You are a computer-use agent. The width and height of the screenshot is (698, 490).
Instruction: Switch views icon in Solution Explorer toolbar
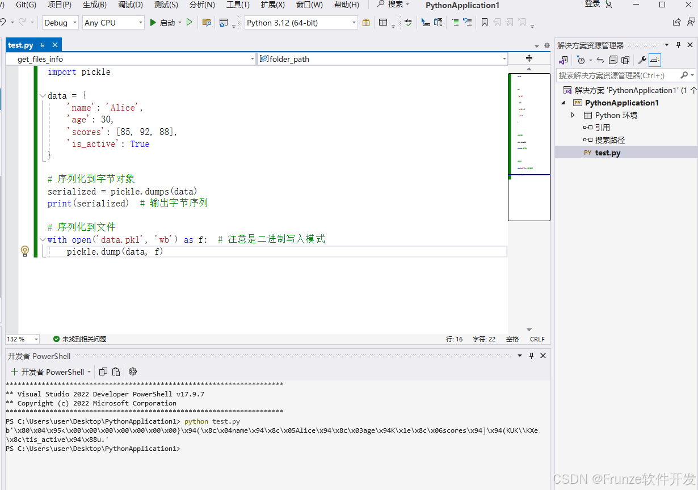click(x=563, y=60)
